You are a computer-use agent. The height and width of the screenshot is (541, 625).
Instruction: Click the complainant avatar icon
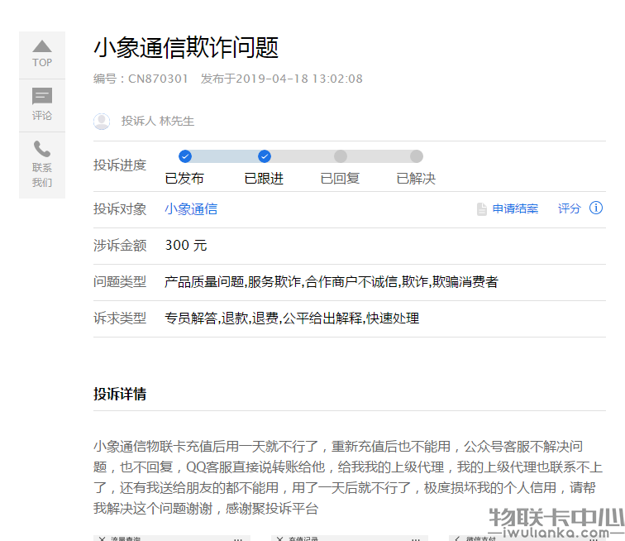(x=102, y=122)
